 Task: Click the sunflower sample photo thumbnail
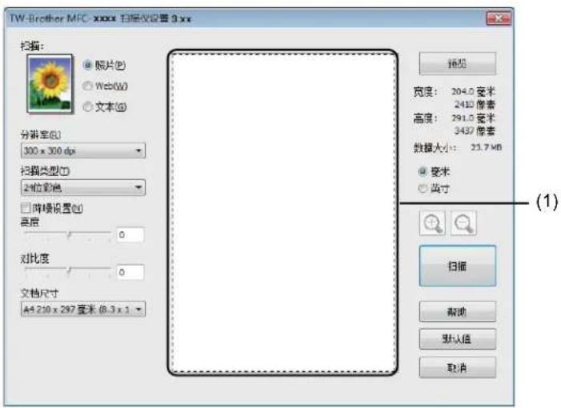click(50, 84)
